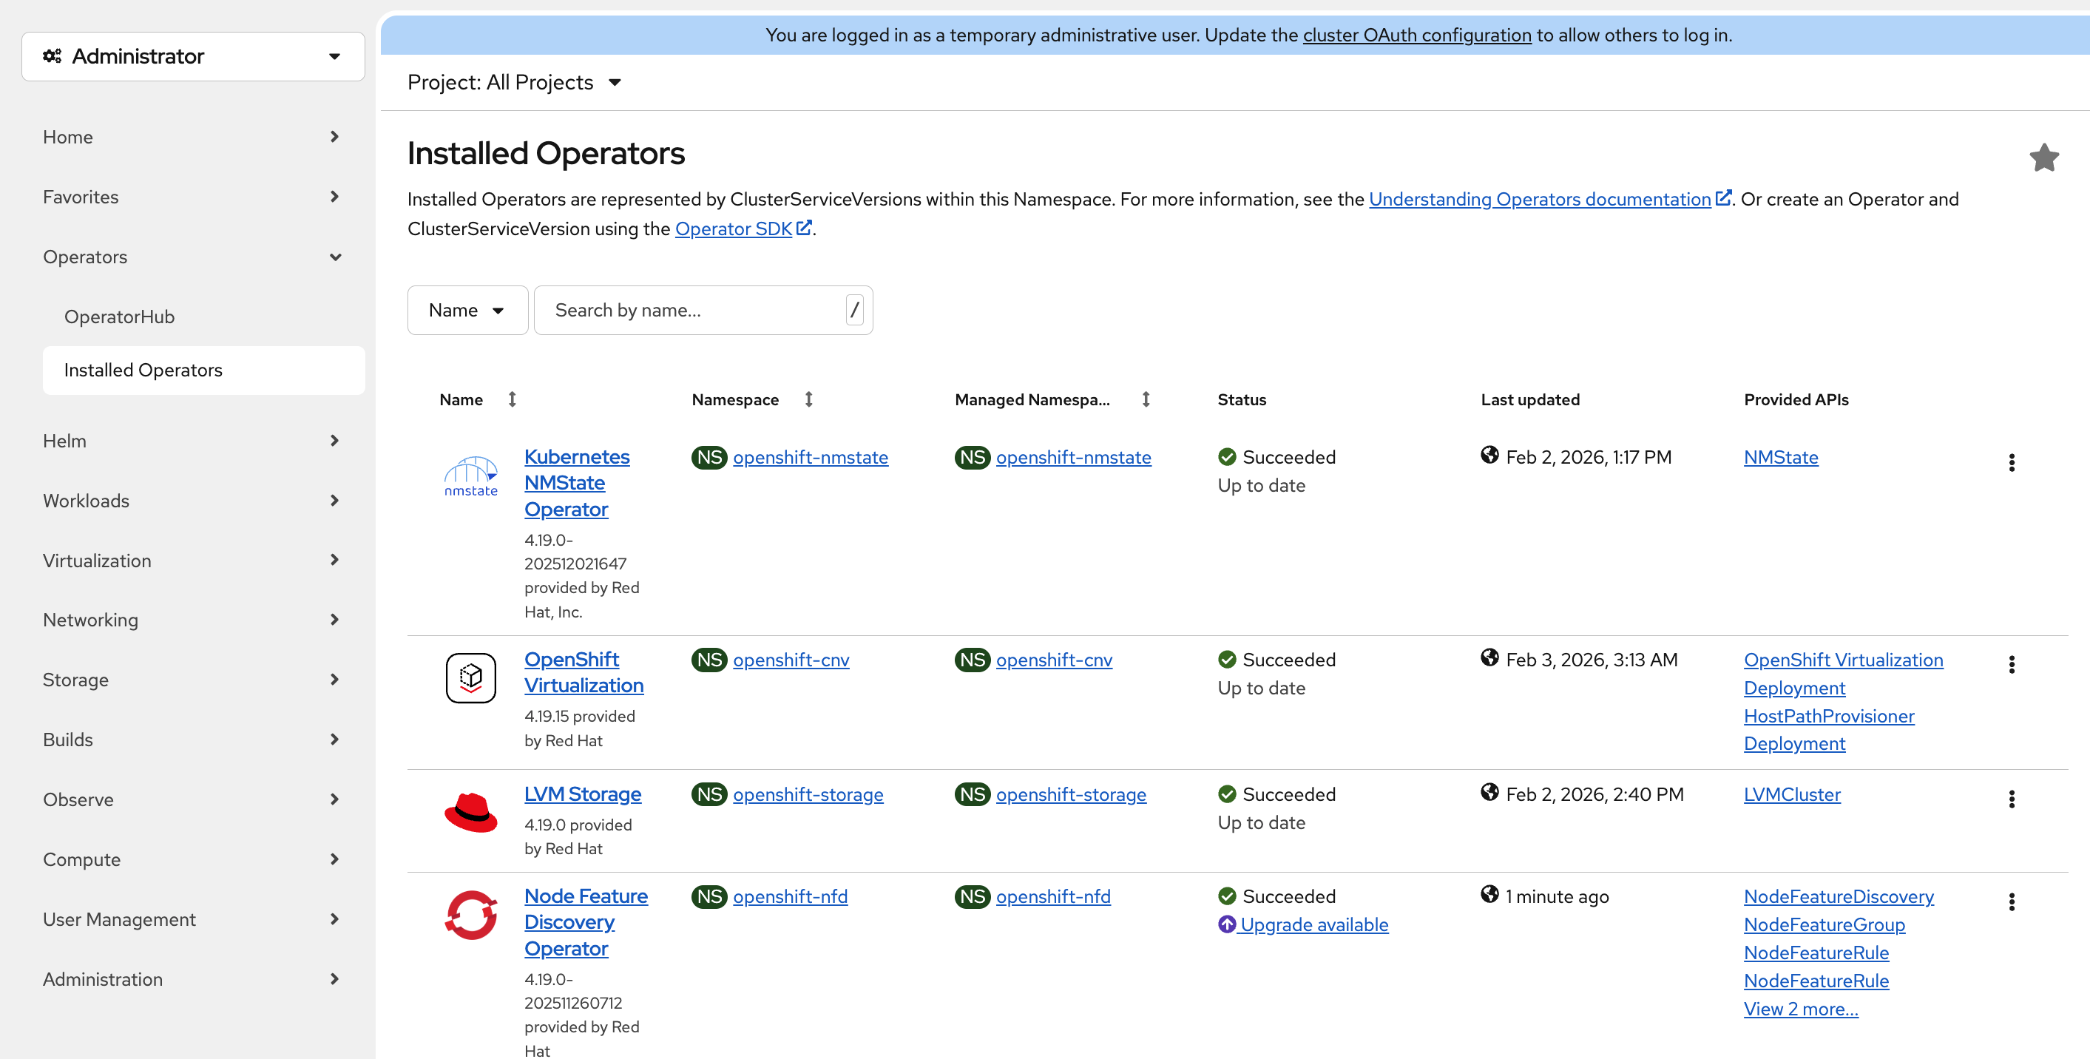
Task: Open Understanding Operators documentation link
Action: (x=1539, y=199)
